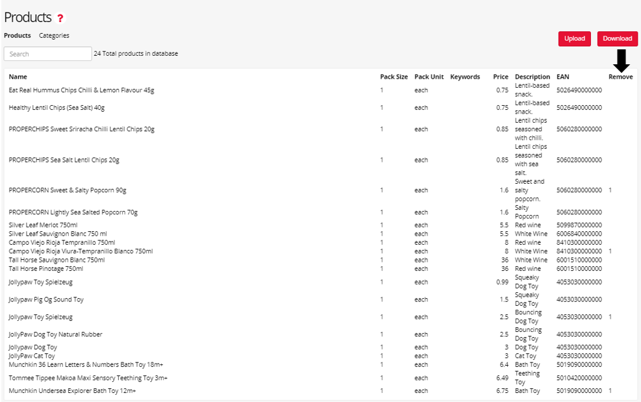The width and height of the screenshot is (641, 402).
Task: Click Remove value 1 for Campo Viejo Blanco
Action: pos(610,251)
